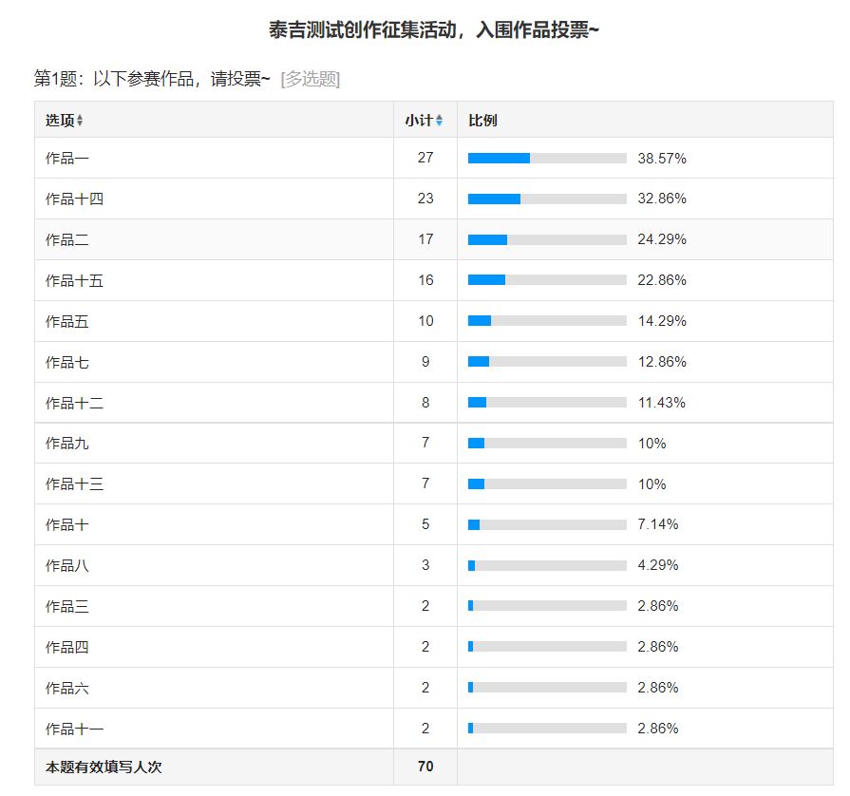Click the 作品八 option label
This screenshot has width=850, height=796.
[x=67, y=566]
